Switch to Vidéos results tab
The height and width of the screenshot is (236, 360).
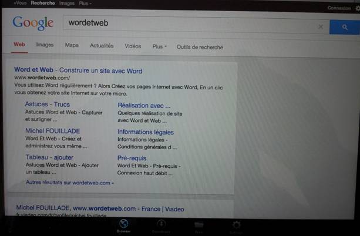(133, 46)
